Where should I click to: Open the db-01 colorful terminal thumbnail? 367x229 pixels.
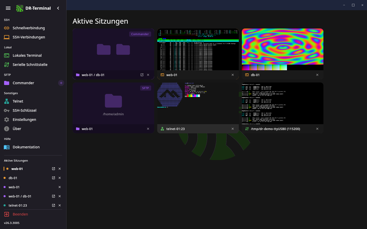[x=283, y=49]
